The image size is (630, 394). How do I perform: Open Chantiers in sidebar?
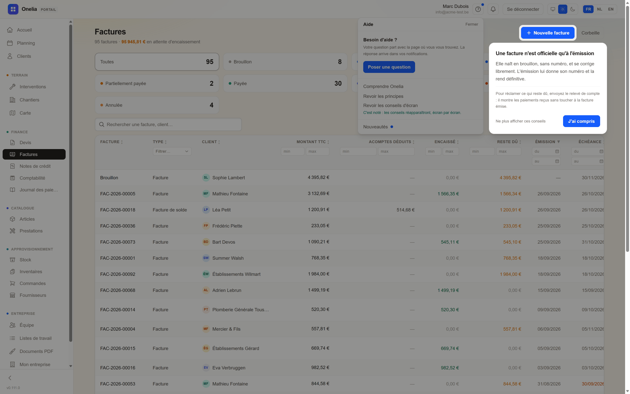click(x=34, y=100)
